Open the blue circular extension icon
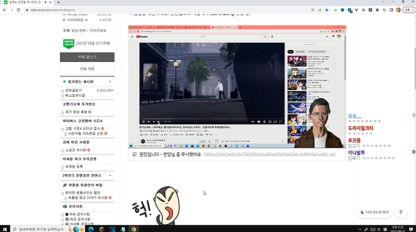This screenshot has height=232, width=416. [x=343, y=10]
